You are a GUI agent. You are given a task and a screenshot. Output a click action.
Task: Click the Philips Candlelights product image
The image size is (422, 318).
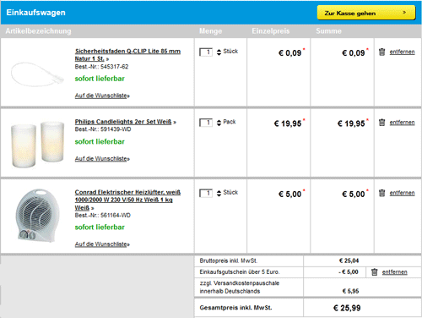(x=37, y=144)
